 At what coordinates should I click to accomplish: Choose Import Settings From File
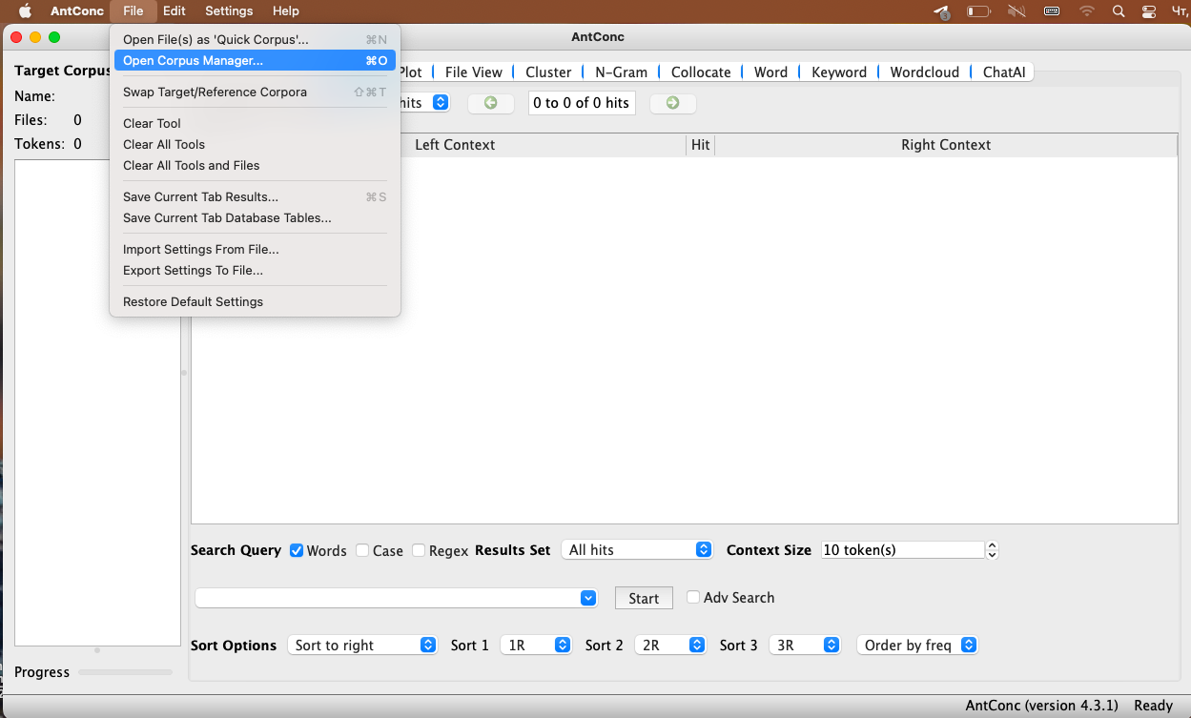click(x=255, y=249)
